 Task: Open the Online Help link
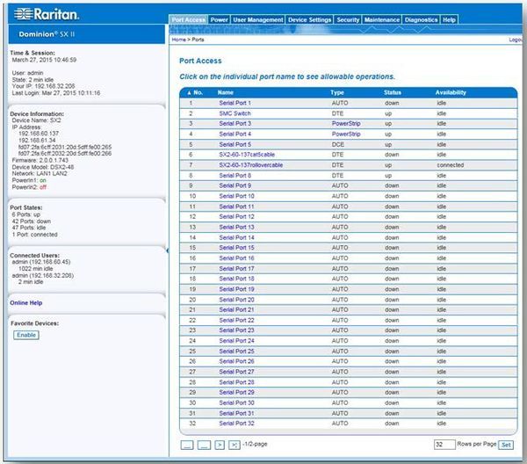26,303
